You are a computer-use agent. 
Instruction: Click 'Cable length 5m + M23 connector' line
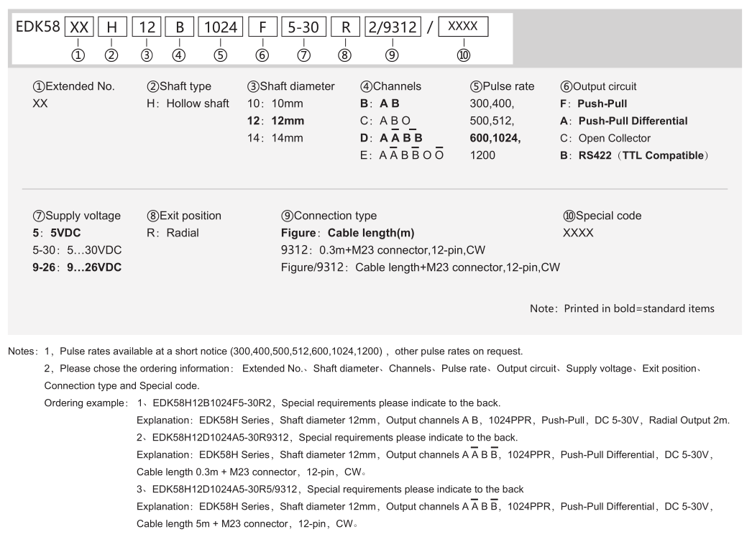[247, 524]
